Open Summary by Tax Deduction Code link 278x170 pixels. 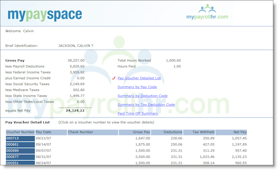tap(146, 104)
